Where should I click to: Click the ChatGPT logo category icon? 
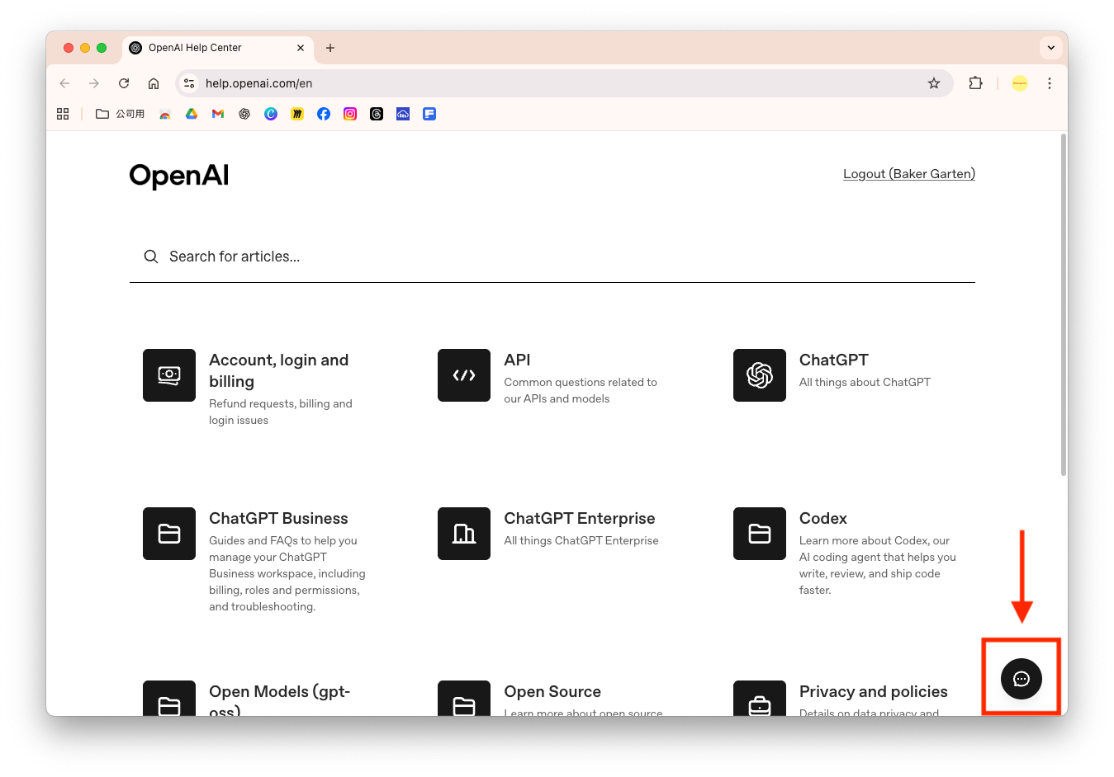tap(759, 375)
